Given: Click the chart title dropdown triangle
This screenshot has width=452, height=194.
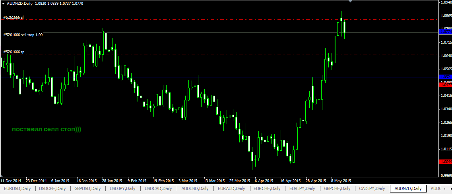Looking at the screenshot, I should coord(3,3).
